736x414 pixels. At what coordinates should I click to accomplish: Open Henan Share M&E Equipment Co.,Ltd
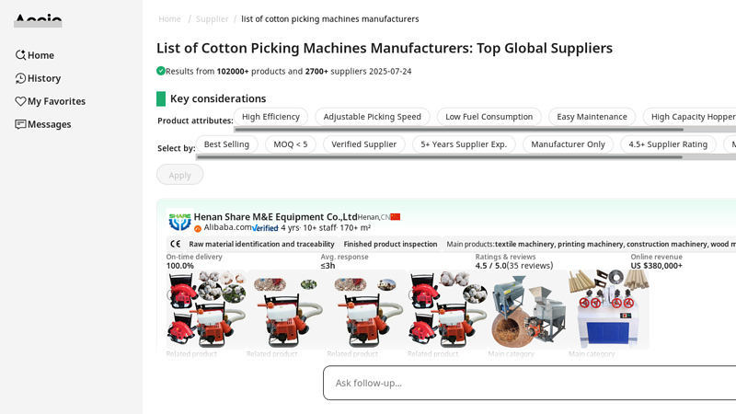click(275, 216)
